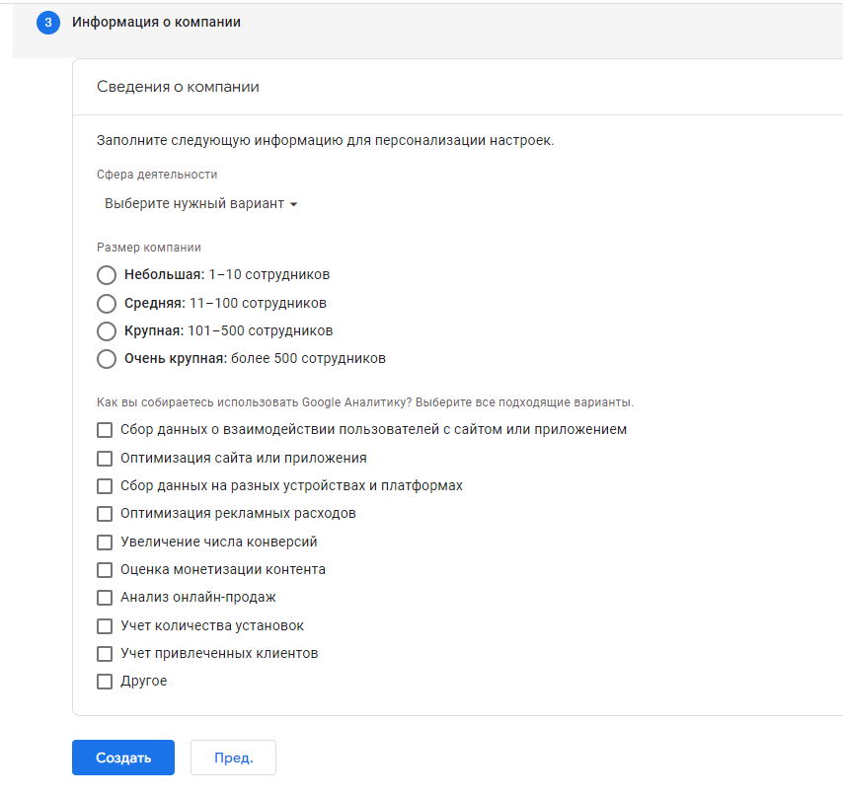
Task: Check 'Сбор данных о взаимодействии пользователей' box
Action: click(105, 430)
